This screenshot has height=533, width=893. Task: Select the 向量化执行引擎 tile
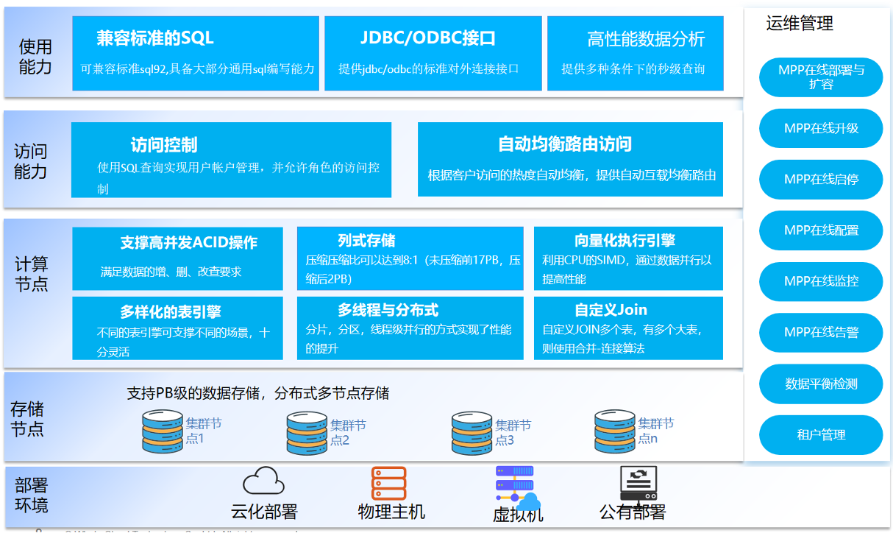[x=628, y=258]
